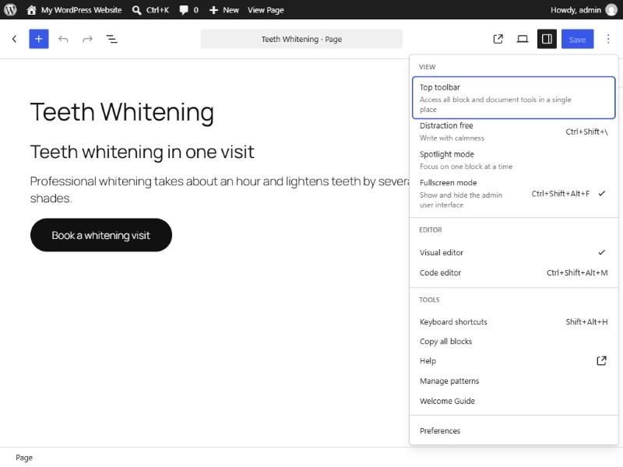Open Manage patterns
The width and height of the screenshot is (623, 467).
[x=514, y=381]
